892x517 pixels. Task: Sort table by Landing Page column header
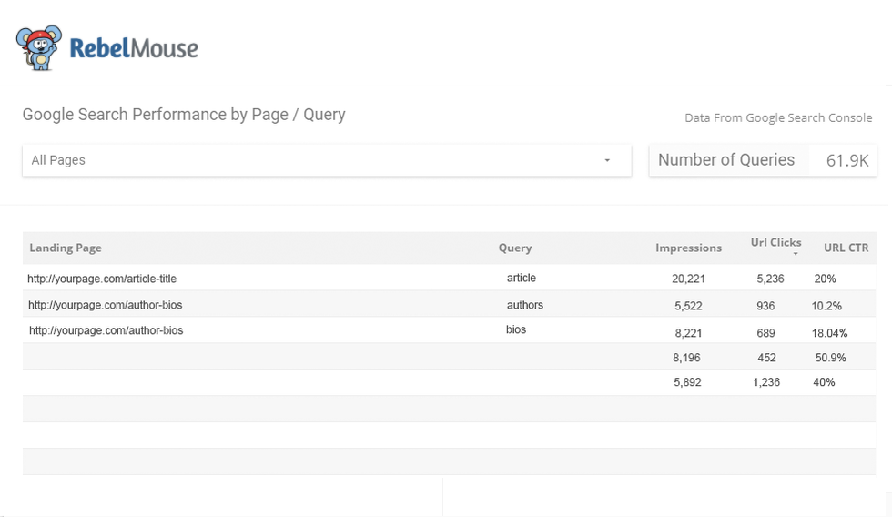pyautogui.click(x=66, y=248)
